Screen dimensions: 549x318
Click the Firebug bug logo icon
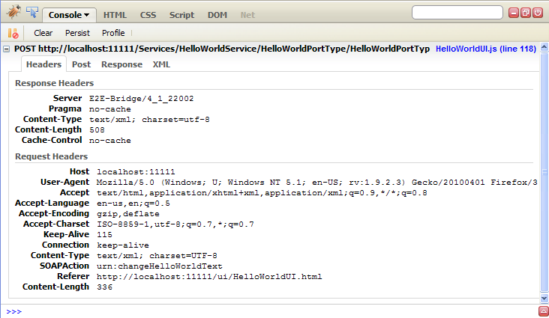pos(13,12)
